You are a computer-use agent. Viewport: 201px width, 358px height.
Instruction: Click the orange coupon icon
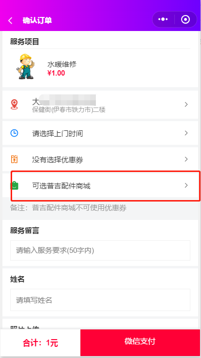(x=14, y=159)
